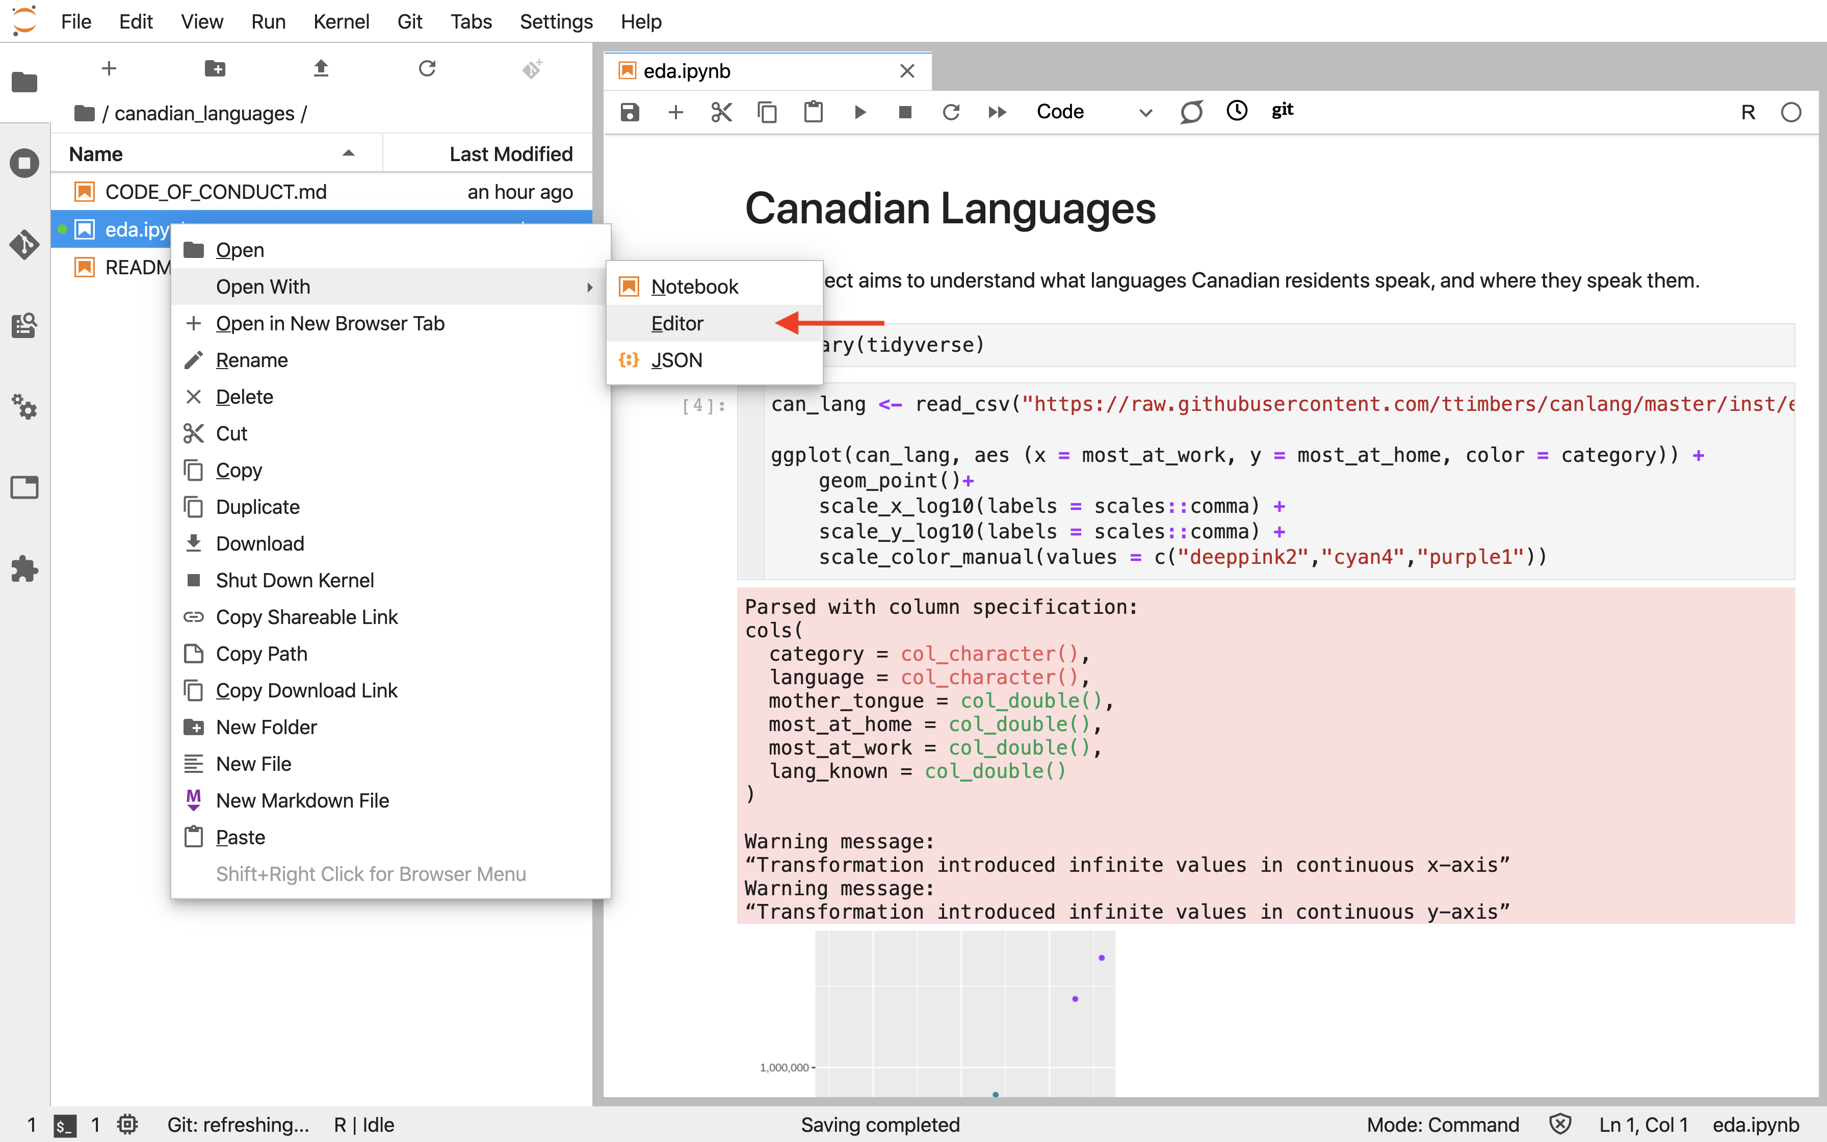Insert a cell below with plus icon
Screen dimensions: 1827x1142
[x=675, y=113]
